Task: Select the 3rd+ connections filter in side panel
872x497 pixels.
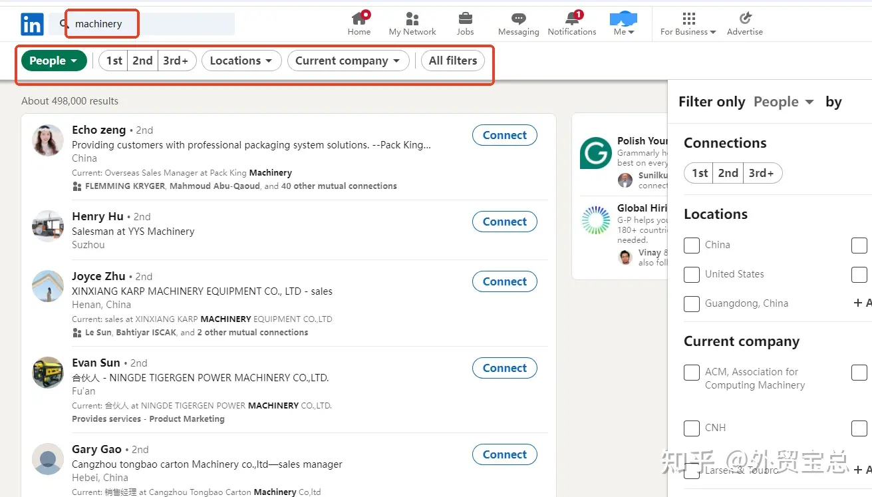Action: (762, 173)
